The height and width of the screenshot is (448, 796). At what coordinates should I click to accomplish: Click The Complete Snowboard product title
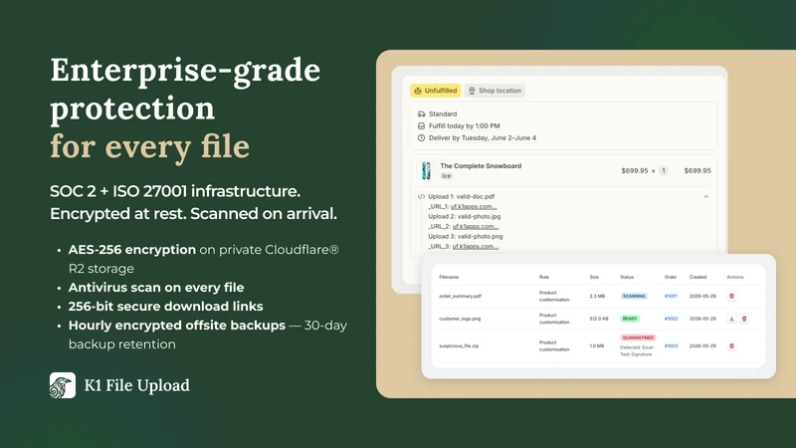coord(481,166)
